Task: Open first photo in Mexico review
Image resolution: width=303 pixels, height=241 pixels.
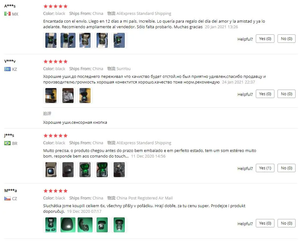Action: (x=51, y=40)
